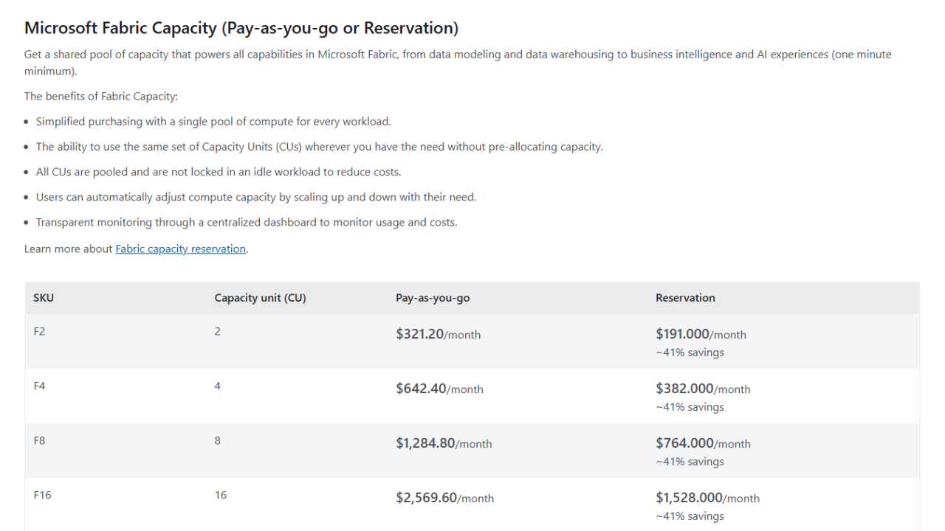The width and height of the screenshot is (945, 531).
Task: Select the F8 SKU cell
Action: pos(39,441)
